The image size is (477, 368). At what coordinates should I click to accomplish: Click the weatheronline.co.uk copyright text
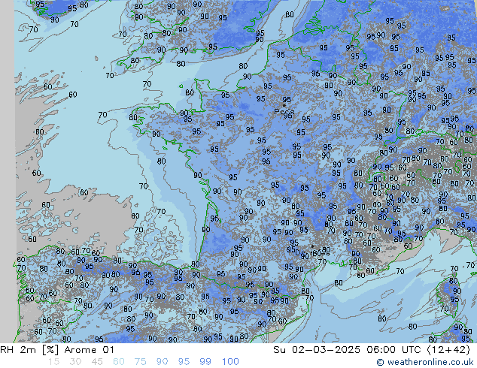424,362
